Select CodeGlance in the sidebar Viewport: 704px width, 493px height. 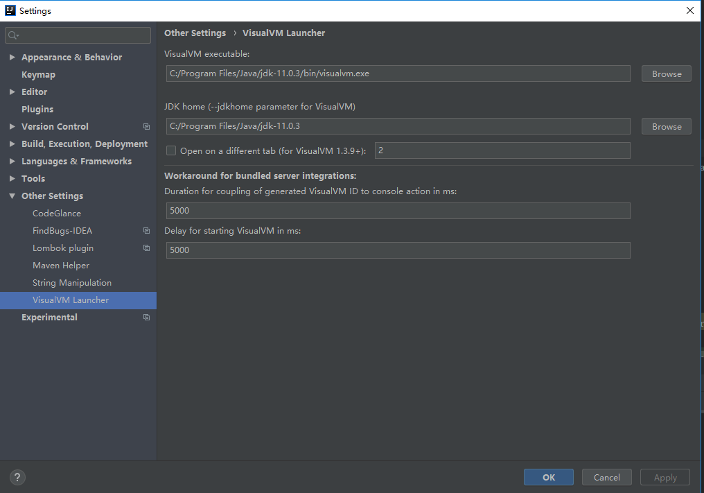coord(55,213)
